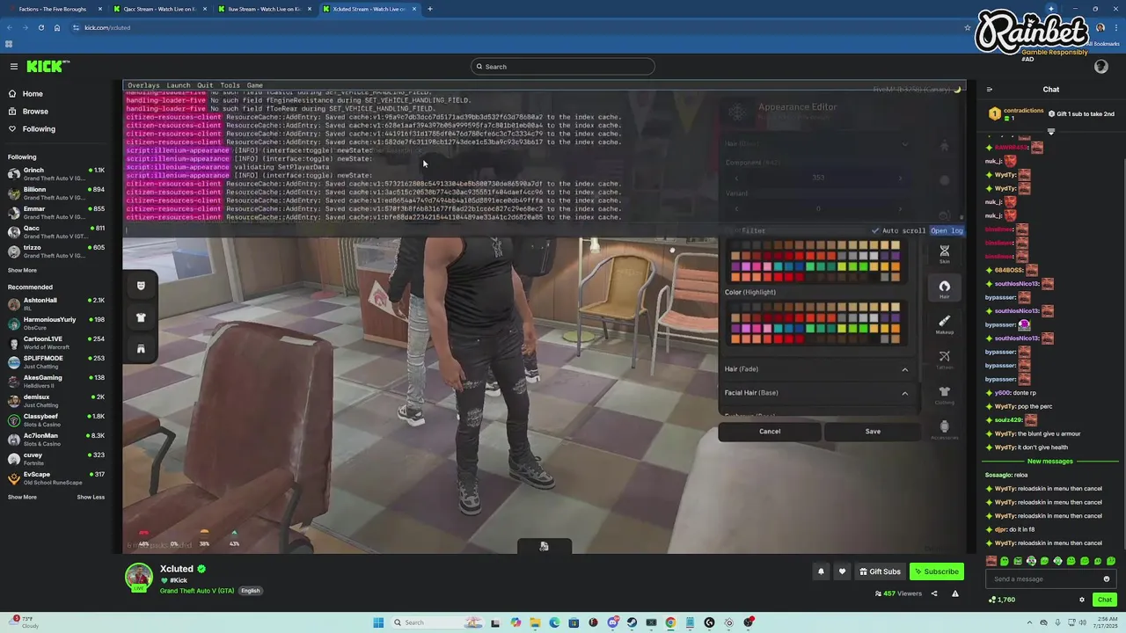1126x633 pixels.
Task: Open Ac7ionMan recommended channel
Action: click(x=55, y=439)
